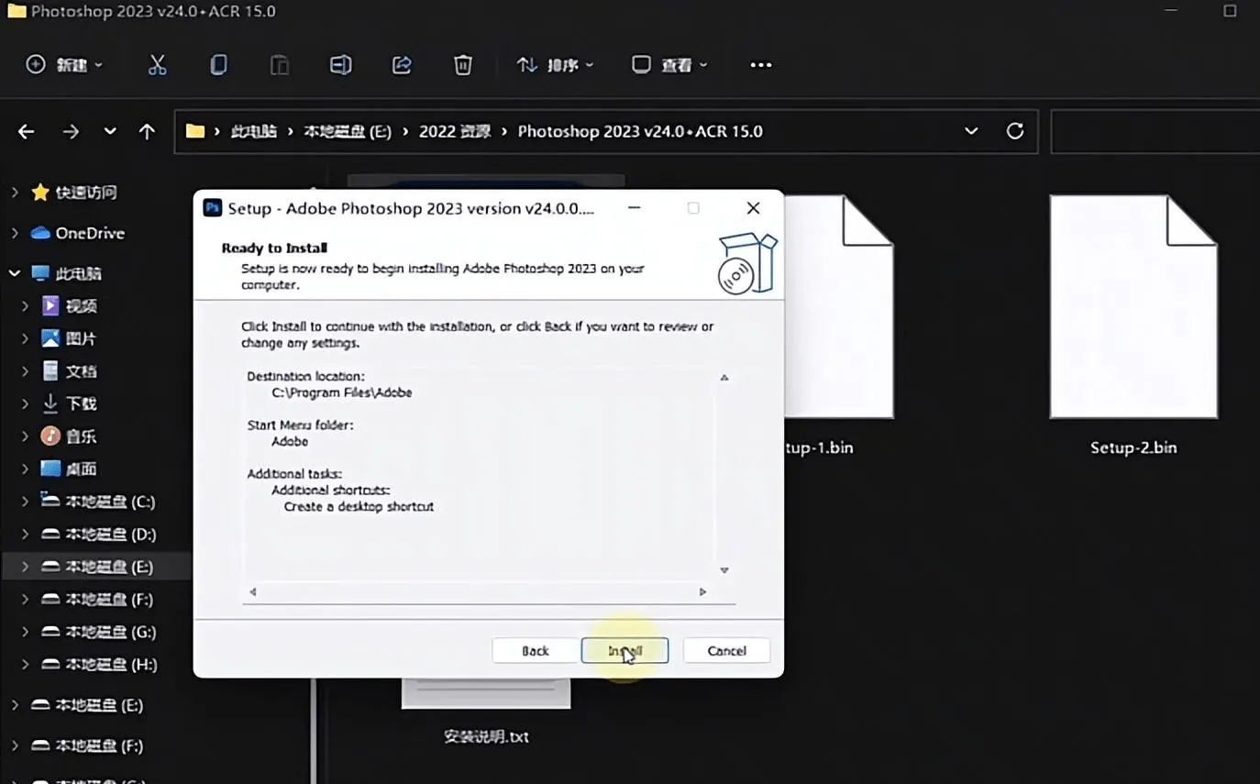Click the destination path C:\Program Files\Adobe text
The height and width of the screenshot is (784, 1260).
pyautogui.click(x=342, y=392)
